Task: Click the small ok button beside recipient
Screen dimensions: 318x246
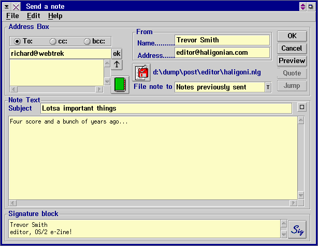Action: 117,54
